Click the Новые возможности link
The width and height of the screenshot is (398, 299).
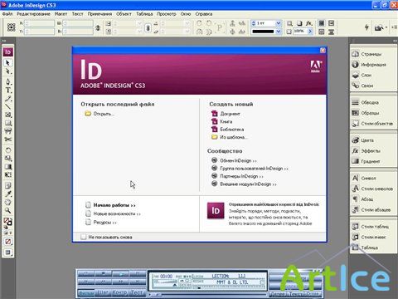117,213
